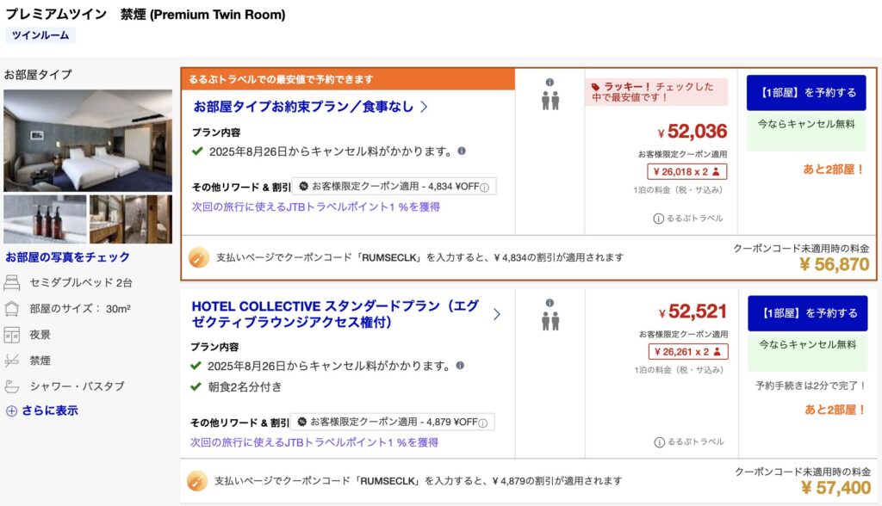Image resolution: width=882 pixels, height=506 pixels.
Task: Click info icon on the 4,879 yen coupon
Action: 484,423
